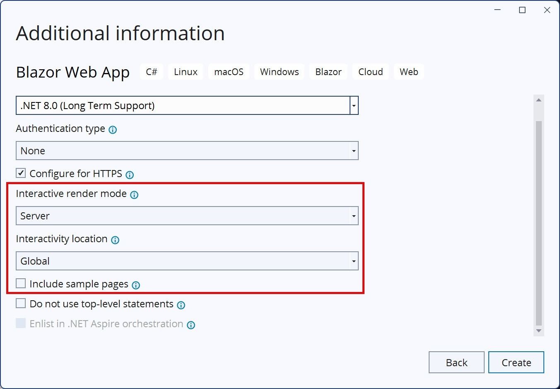Click the macOS tag
Viewport: 560px width, 389px height.
pyautogui.click(x=229, y=72)
